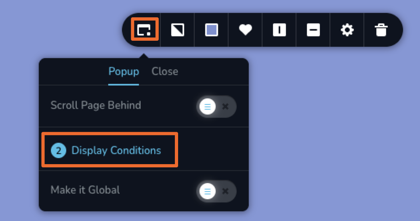Open the purple background color swatch
The image size is (420, 221).
tap(211, 30)
